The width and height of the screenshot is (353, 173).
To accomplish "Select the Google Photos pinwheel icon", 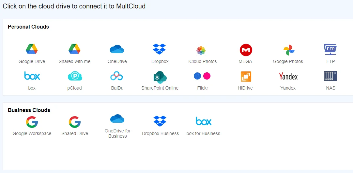I will pyautogui.click(x=289, y=50).
